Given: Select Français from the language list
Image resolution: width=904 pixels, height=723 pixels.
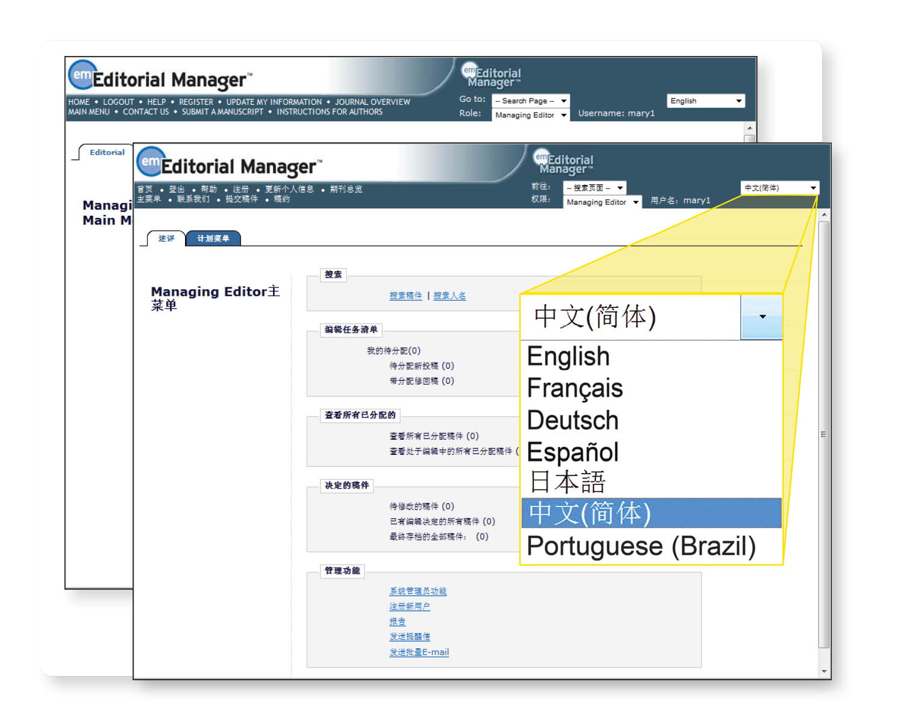Looking at the screenshot, I should 575,388.
